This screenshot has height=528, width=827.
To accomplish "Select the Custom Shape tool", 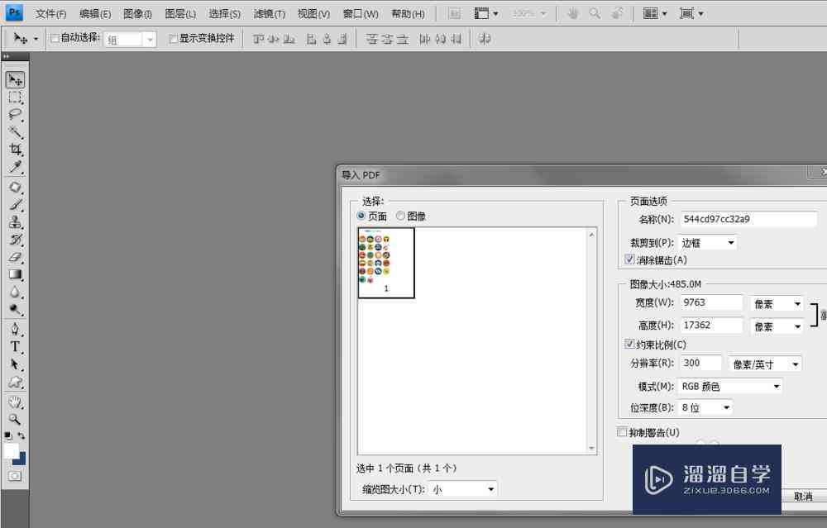I will (x=15, y=382).
